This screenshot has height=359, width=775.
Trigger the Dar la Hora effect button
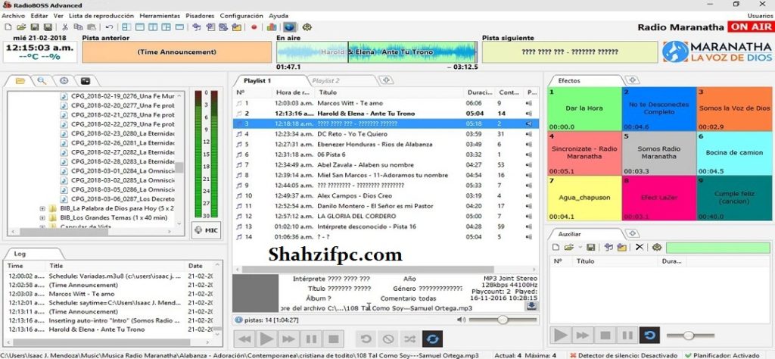pyautogui.click(x=583, y=108)
